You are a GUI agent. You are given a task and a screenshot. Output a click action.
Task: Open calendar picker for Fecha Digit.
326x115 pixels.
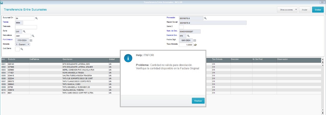(x=195, y=40)
